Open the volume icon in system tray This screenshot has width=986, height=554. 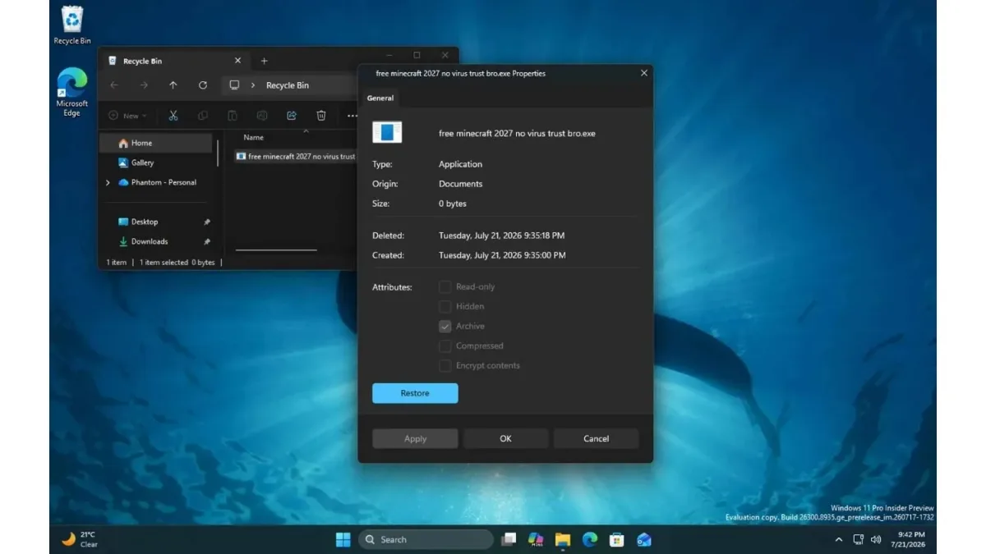[876, 539]
